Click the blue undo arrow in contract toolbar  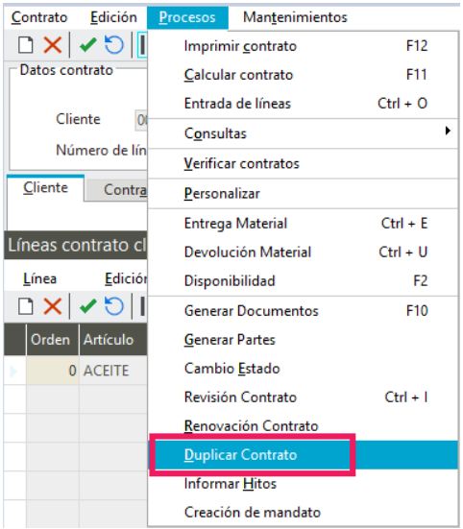pos(114,45)
